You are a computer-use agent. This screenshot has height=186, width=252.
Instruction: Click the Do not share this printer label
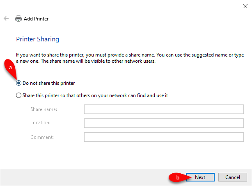tap(48, 83)
